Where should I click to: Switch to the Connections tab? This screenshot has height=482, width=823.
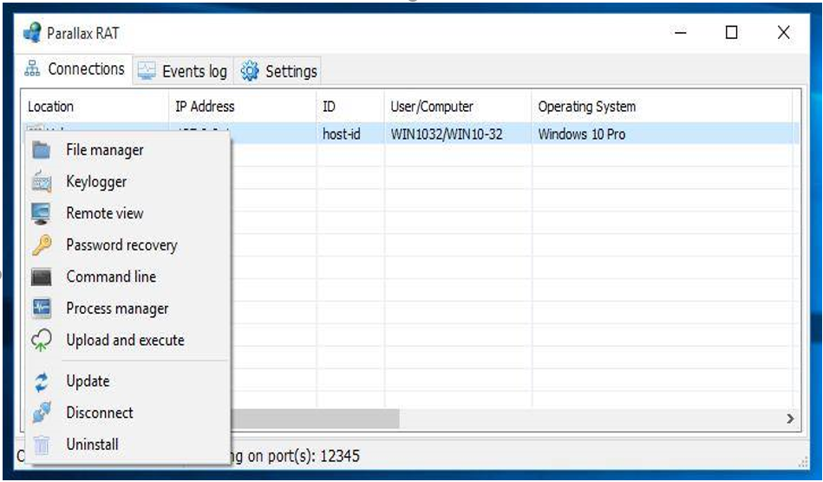pyautogui.click(x=74, y=68)
